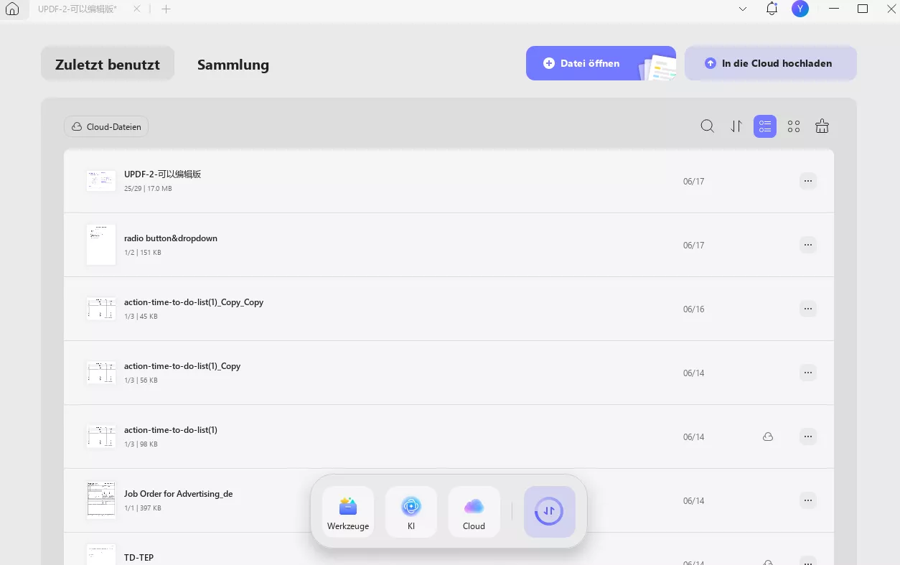The height and width of the screenshot is (565, 900).
Task: Open file TD-TEP
Action: 139,558
